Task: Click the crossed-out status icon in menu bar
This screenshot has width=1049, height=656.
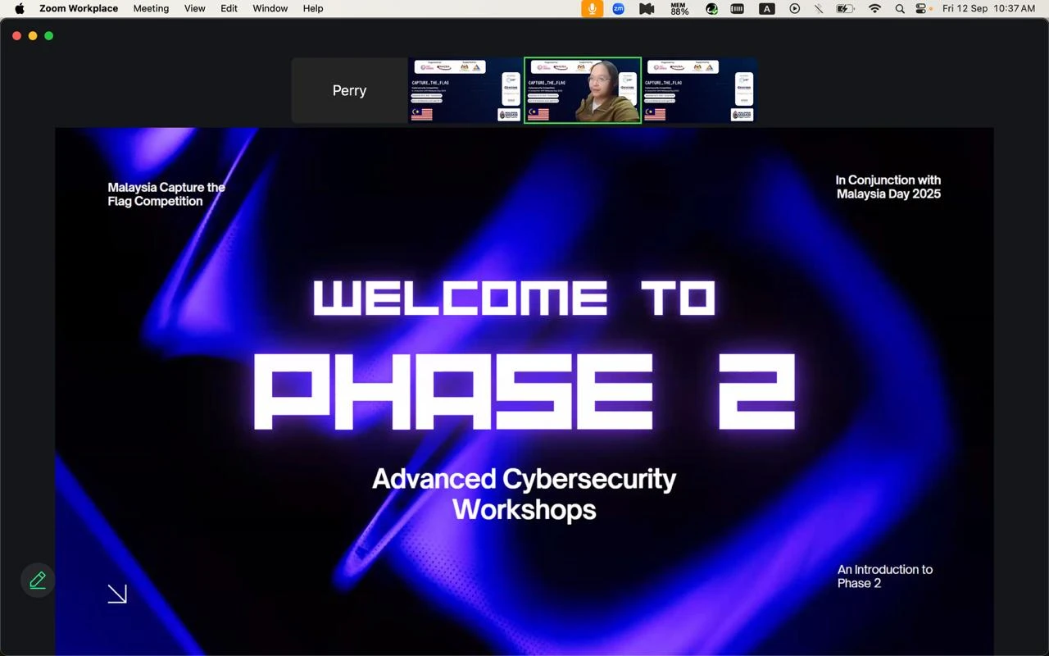Action: pos(819,9)
